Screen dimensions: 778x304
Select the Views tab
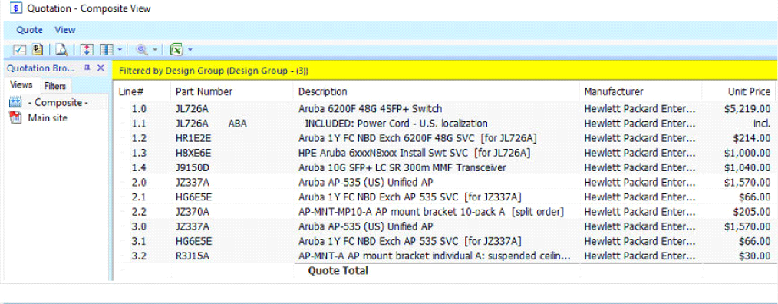point(21,85)
